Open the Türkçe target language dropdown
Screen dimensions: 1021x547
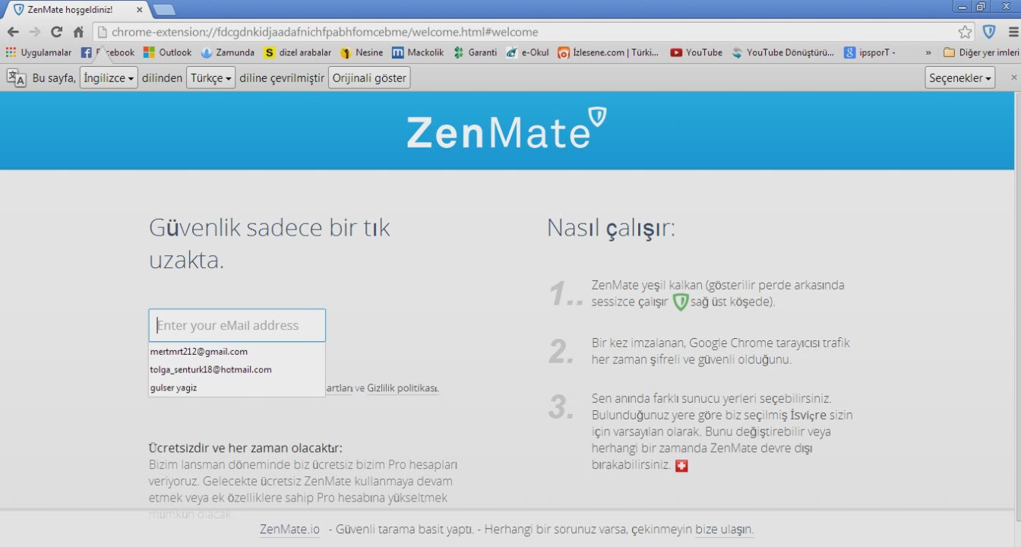tap(210, 77)
